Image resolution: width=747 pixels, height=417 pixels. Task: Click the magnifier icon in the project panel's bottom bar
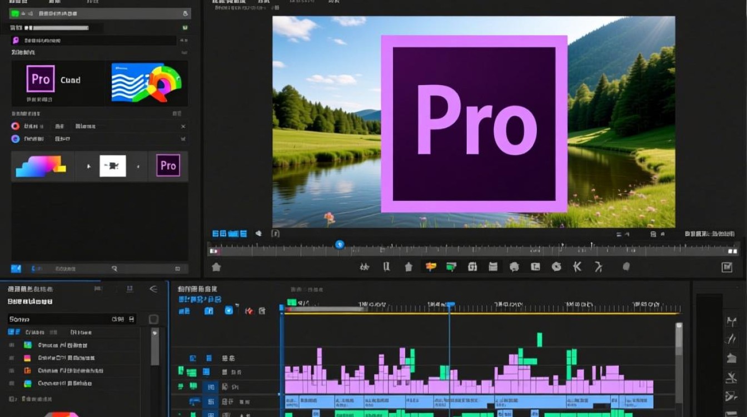(x=114, y=269)
